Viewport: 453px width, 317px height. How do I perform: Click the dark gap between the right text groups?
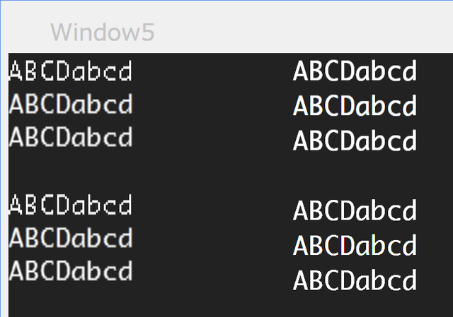pyautogui.click(x=355, y=175)
